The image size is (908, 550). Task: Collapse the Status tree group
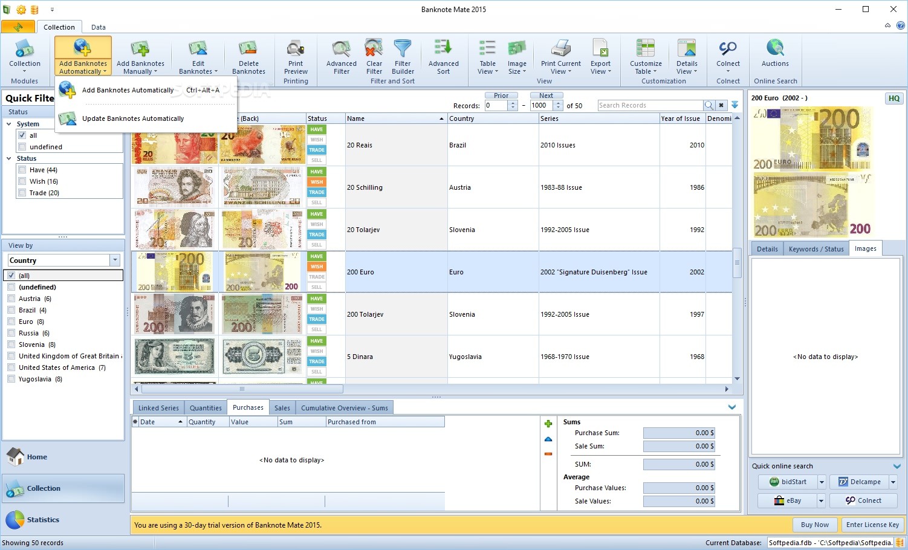(x=9, y=158)
